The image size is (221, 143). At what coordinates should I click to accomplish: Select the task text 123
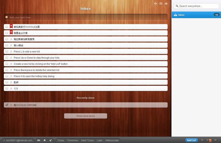(x=16, y=89)
